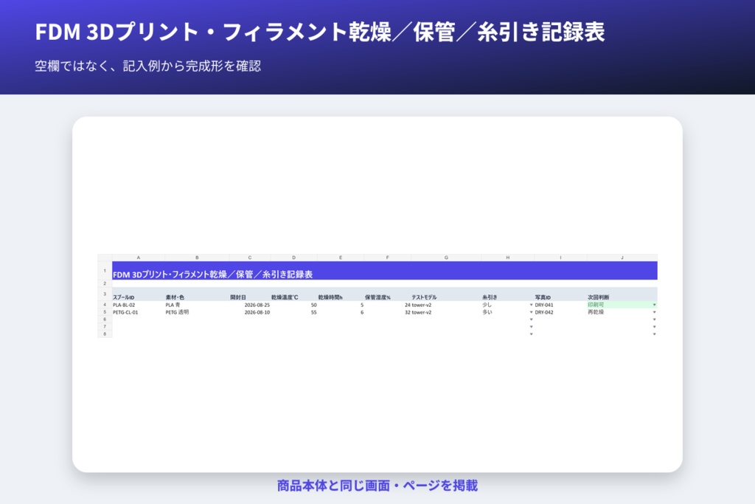755x504 pixels.
Task: Click the 乾燥時間h header cell
Action: [341, 294]
